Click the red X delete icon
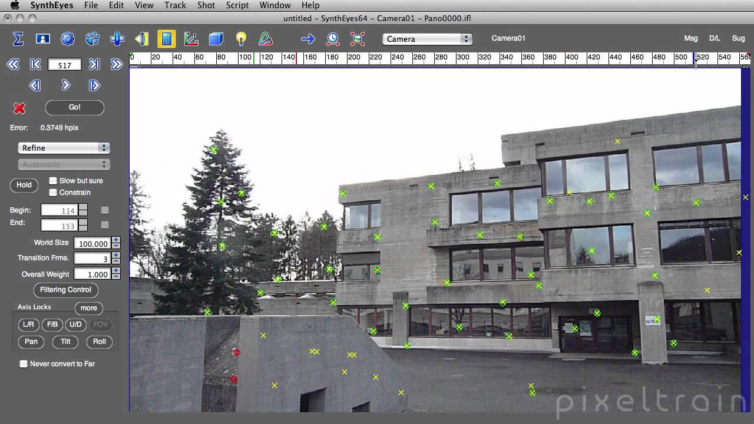The height and width of the screenshot is (424, 754). point(19,108)
